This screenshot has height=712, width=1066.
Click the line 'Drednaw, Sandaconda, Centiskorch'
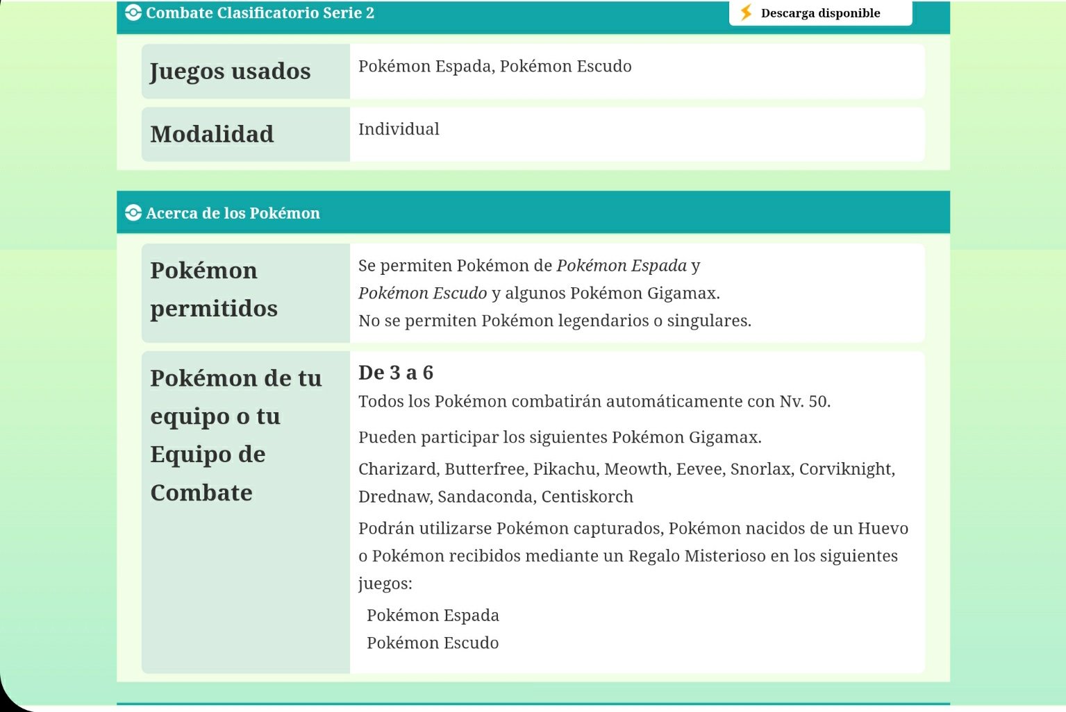tap(496, 497)
